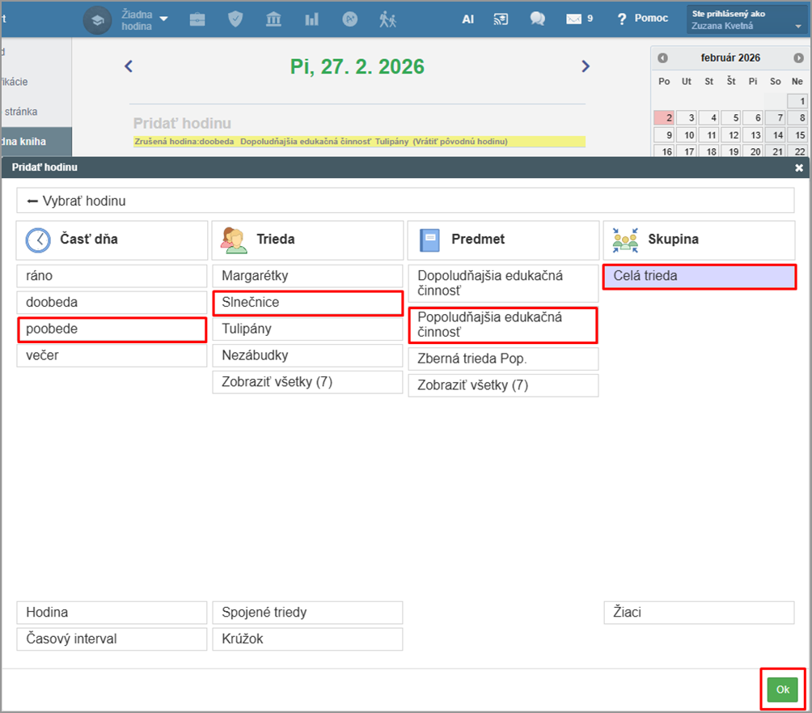Expand the Žiadna hodina dropdown
Screen dimensions: 812x713
[x=144, y=19]
